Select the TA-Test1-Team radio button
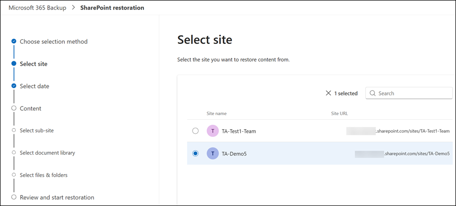 pos(196,131)
